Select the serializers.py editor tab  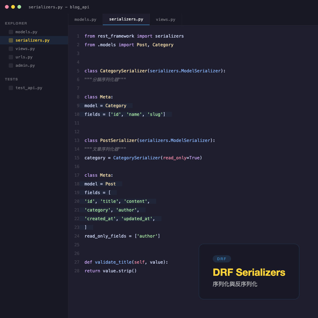(x=126, y=19)
